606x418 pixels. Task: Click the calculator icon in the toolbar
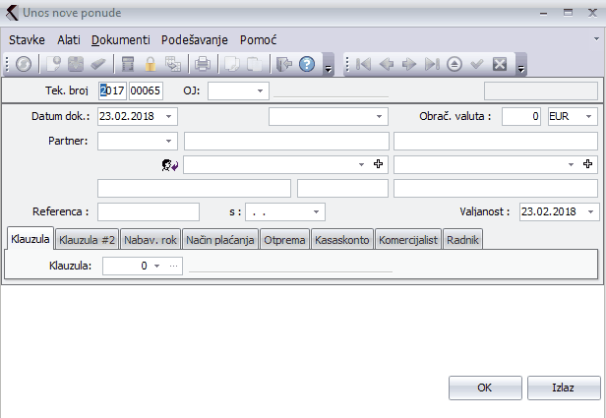[x=127, y=65]
